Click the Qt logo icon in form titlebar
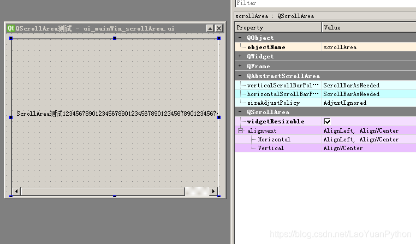 pos(10,28)
